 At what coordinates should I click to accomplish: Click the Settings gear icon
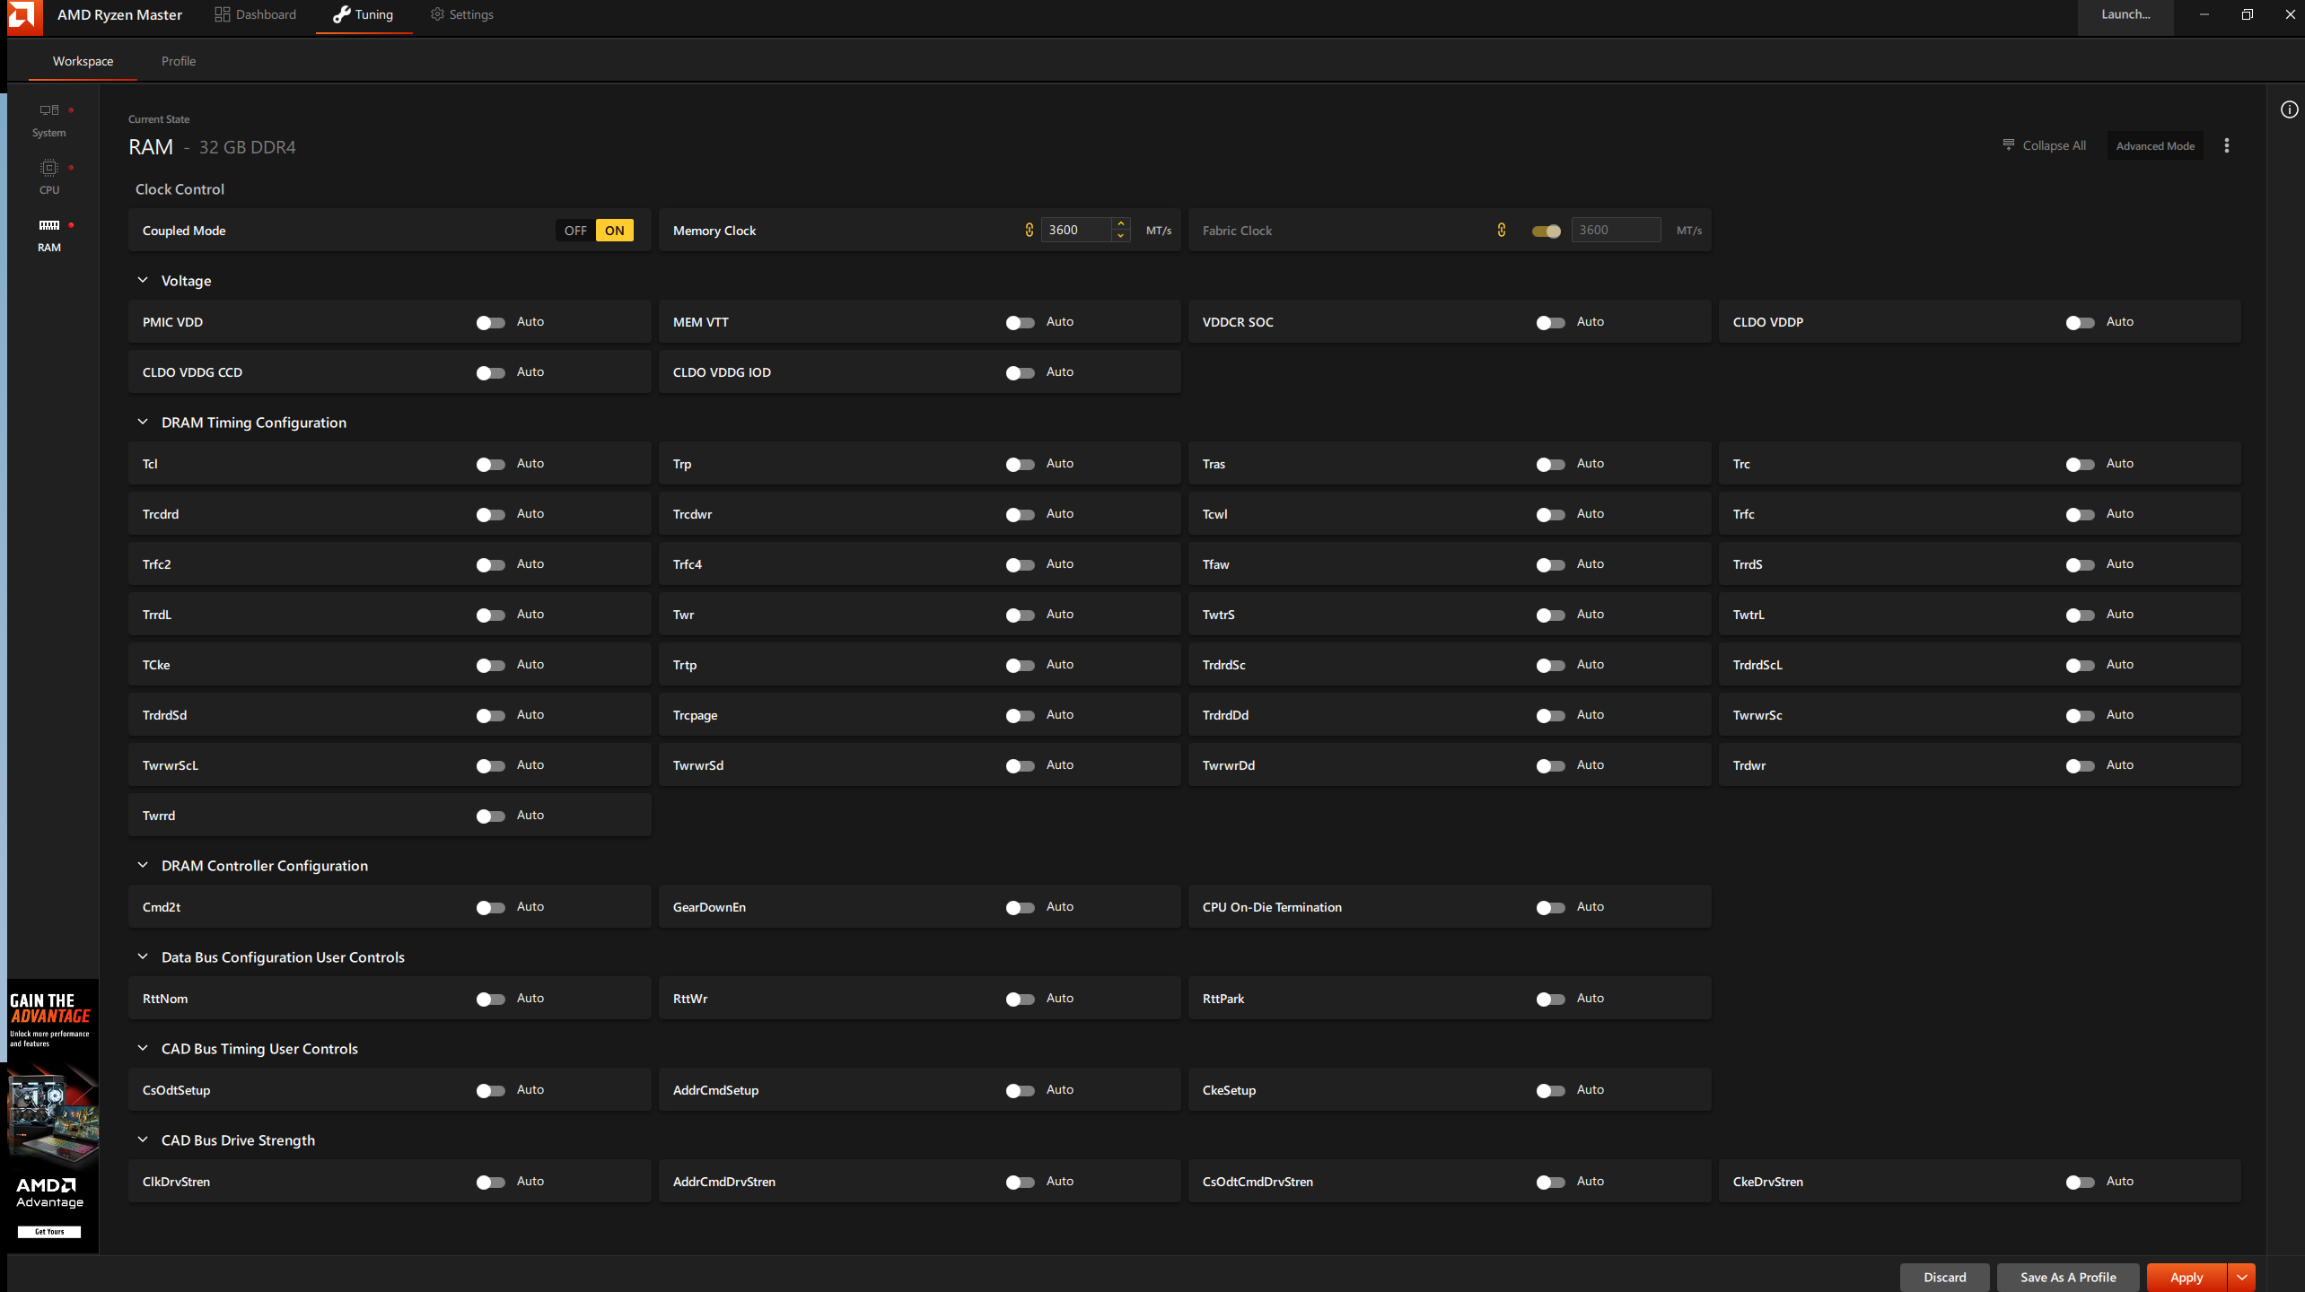tap(437, 14)
